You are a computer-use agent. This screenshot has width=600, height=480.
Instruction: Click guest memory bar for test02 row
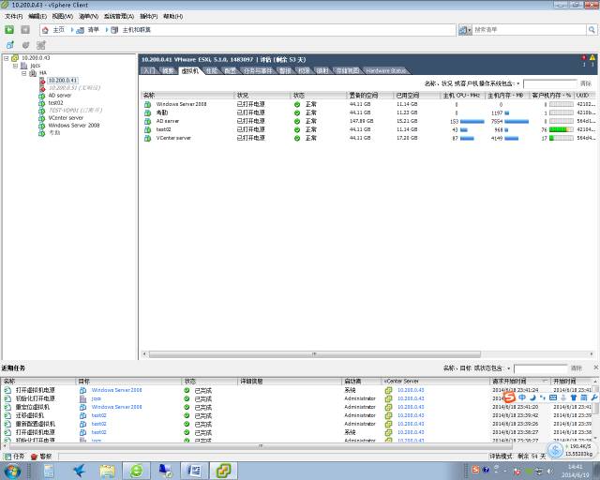pyautogui.click(x=561, y=129)
